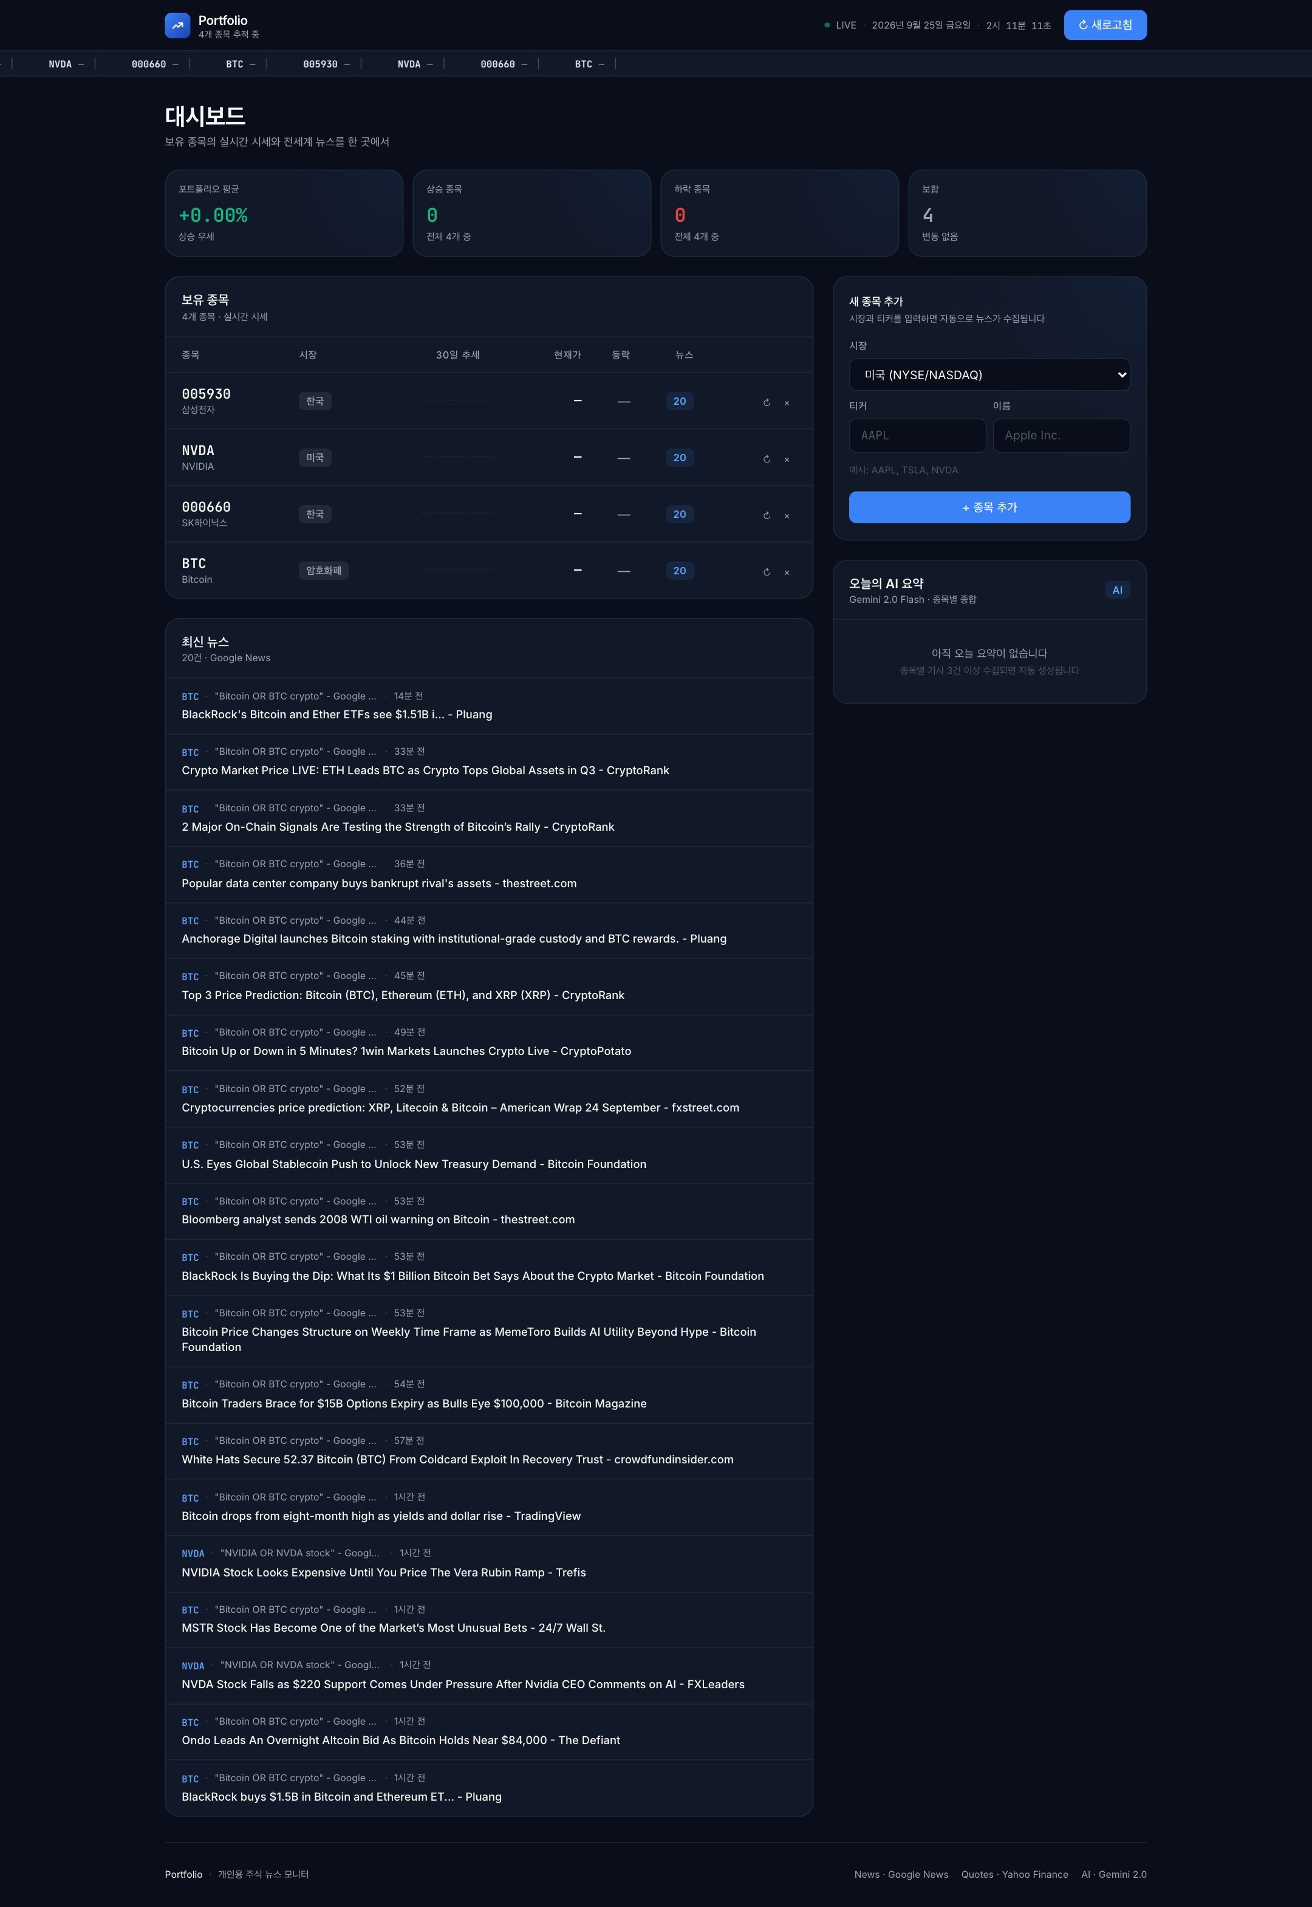The image size is (1312, 1907).
Task: Click the 한국 market tag for 005930
Action: 315,401
